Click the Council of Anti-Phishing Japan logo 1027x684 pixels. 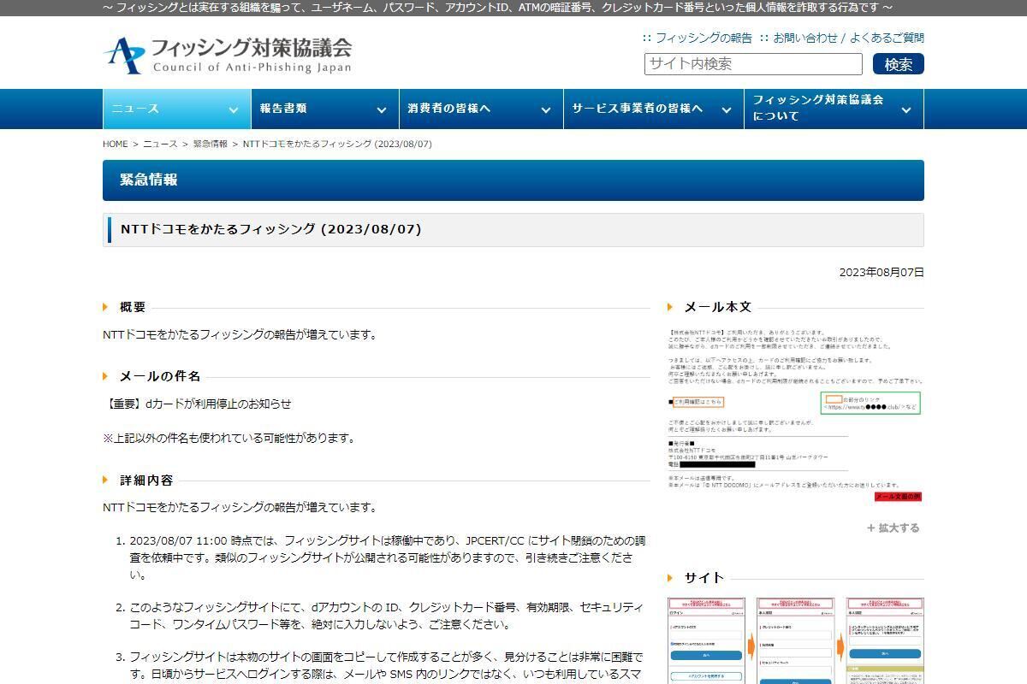(227, 56)
